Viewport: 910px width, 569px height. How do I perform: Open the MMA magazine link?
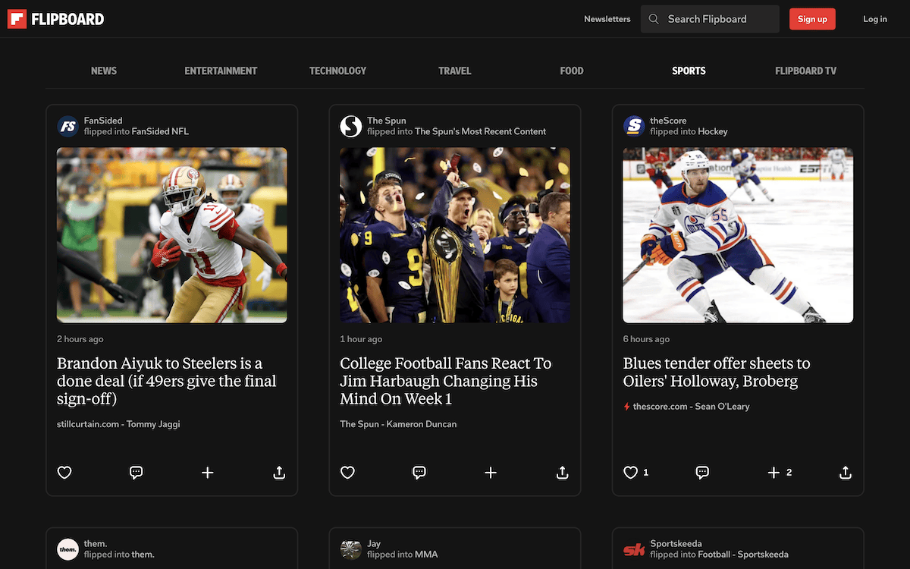pyautogui.click(x=426, y=555)
